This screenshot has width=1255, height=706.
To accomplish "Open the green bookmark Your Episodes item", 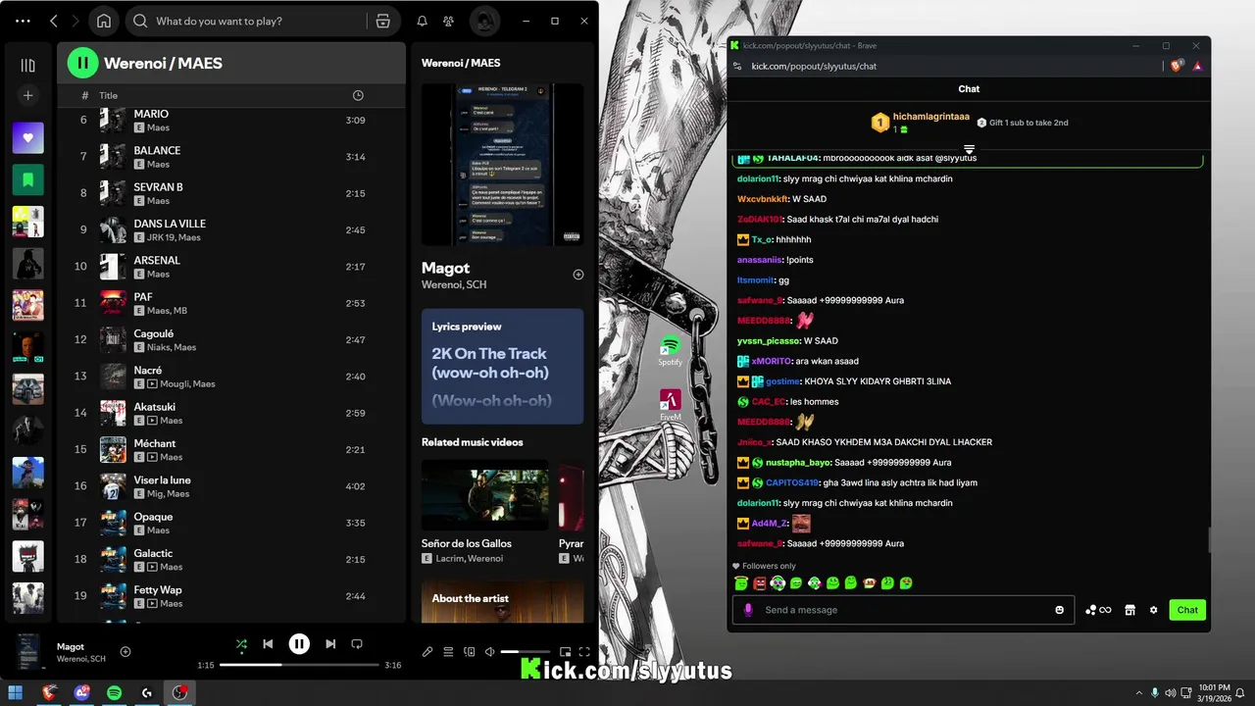I will [27, 179].
